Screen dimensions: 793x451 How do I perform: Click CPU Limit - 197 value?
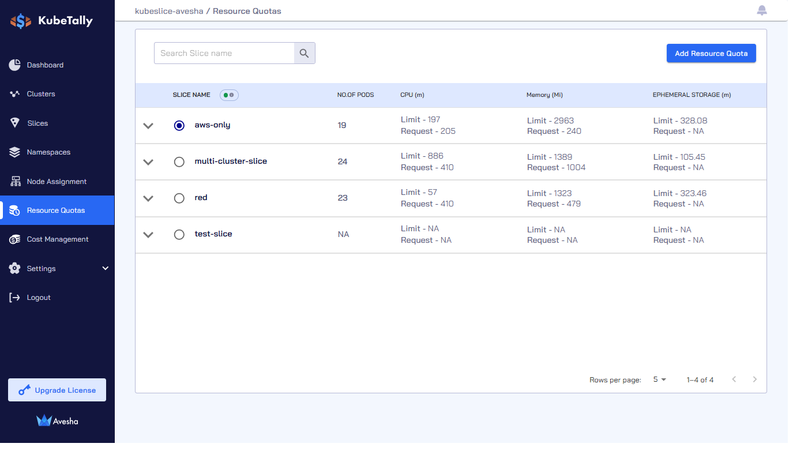pos(420,120)
